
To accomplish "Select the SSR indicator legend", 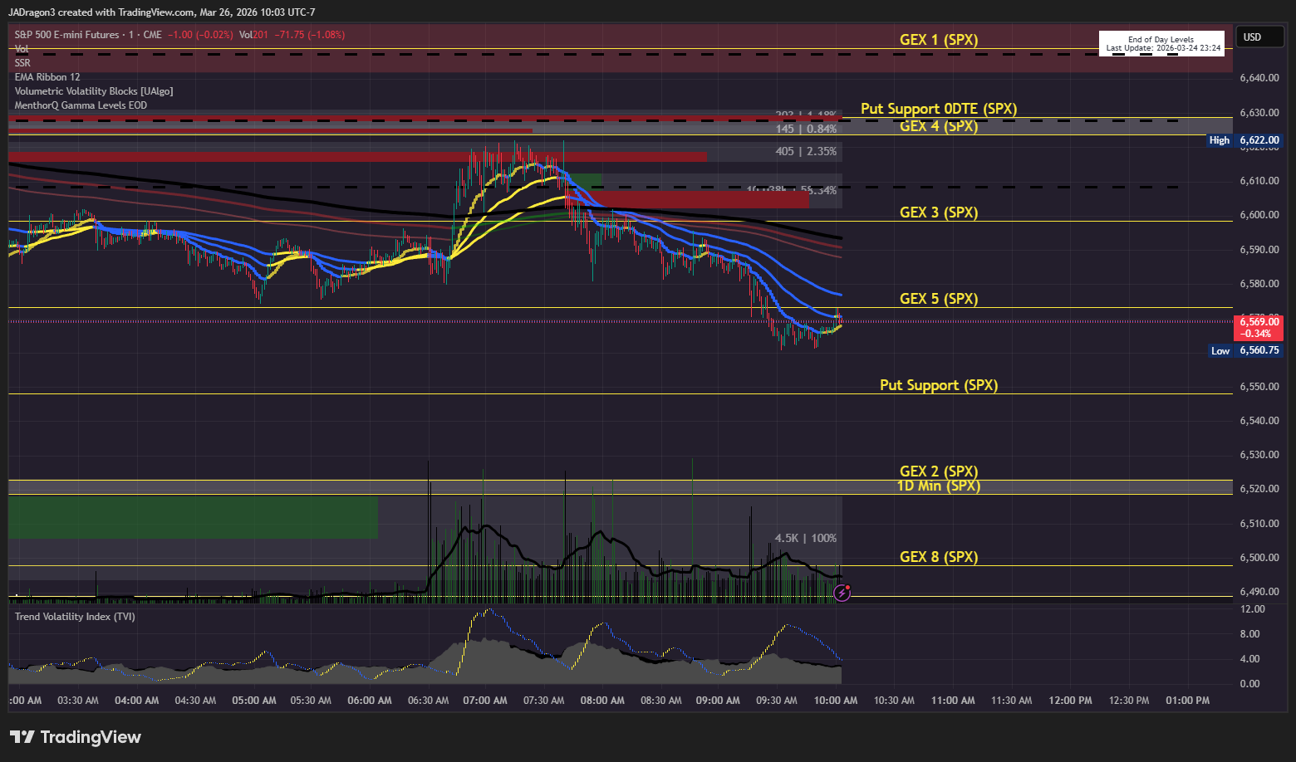I will coord(22,63).
